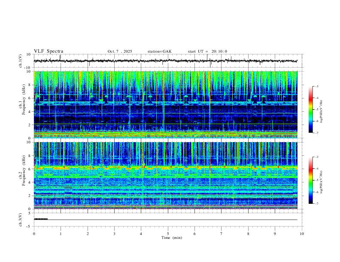Click the 'VLF Spectra' title text

point(49,51)
